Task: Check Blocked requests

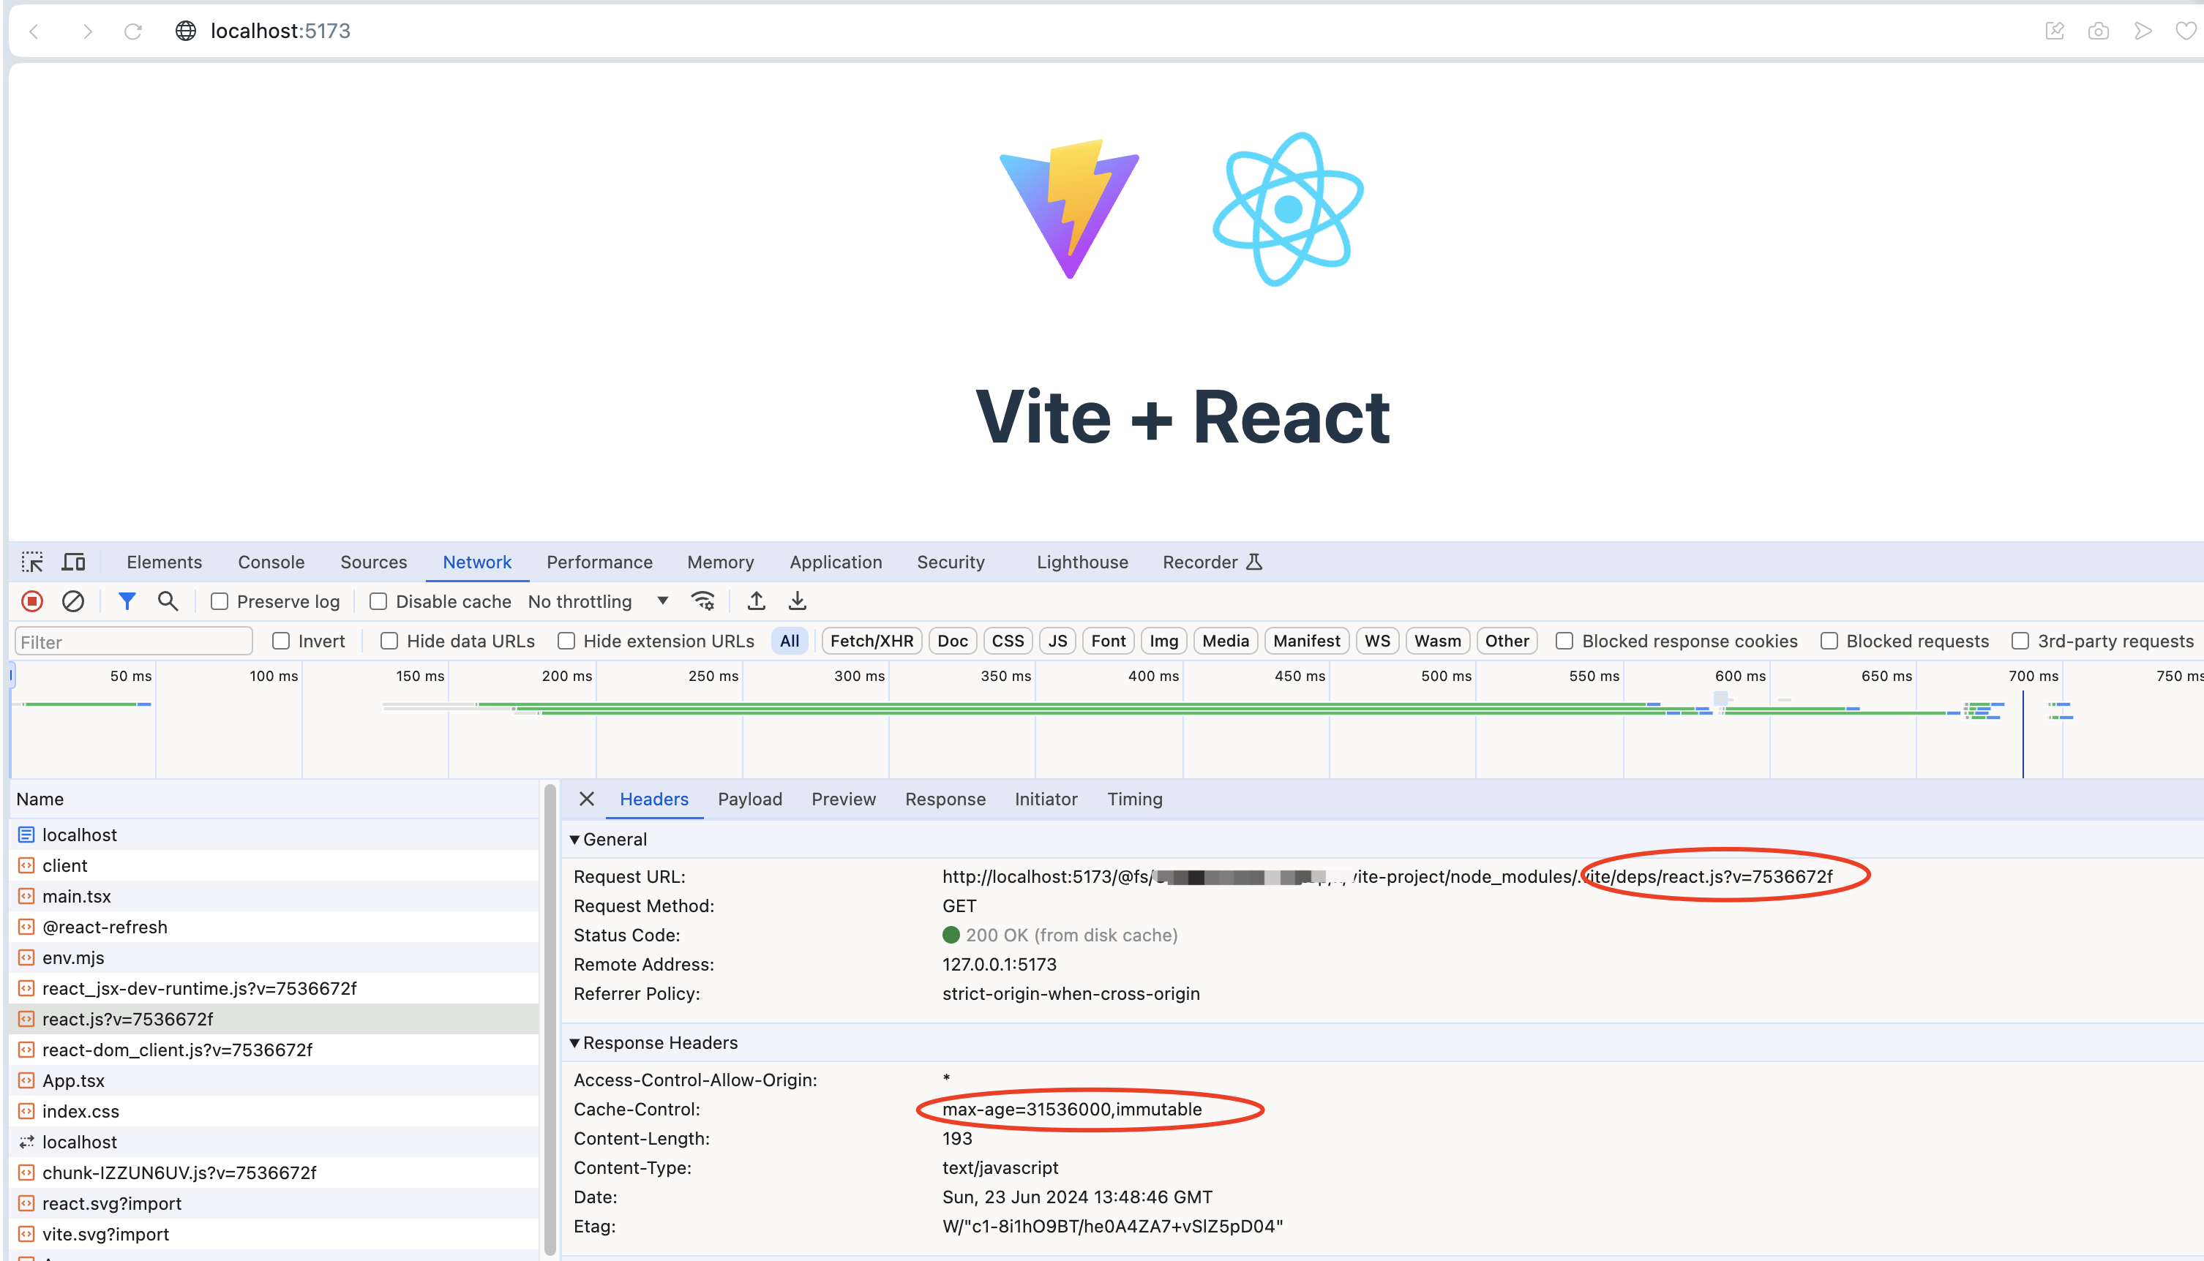Action: click(x=1829, y=641)
